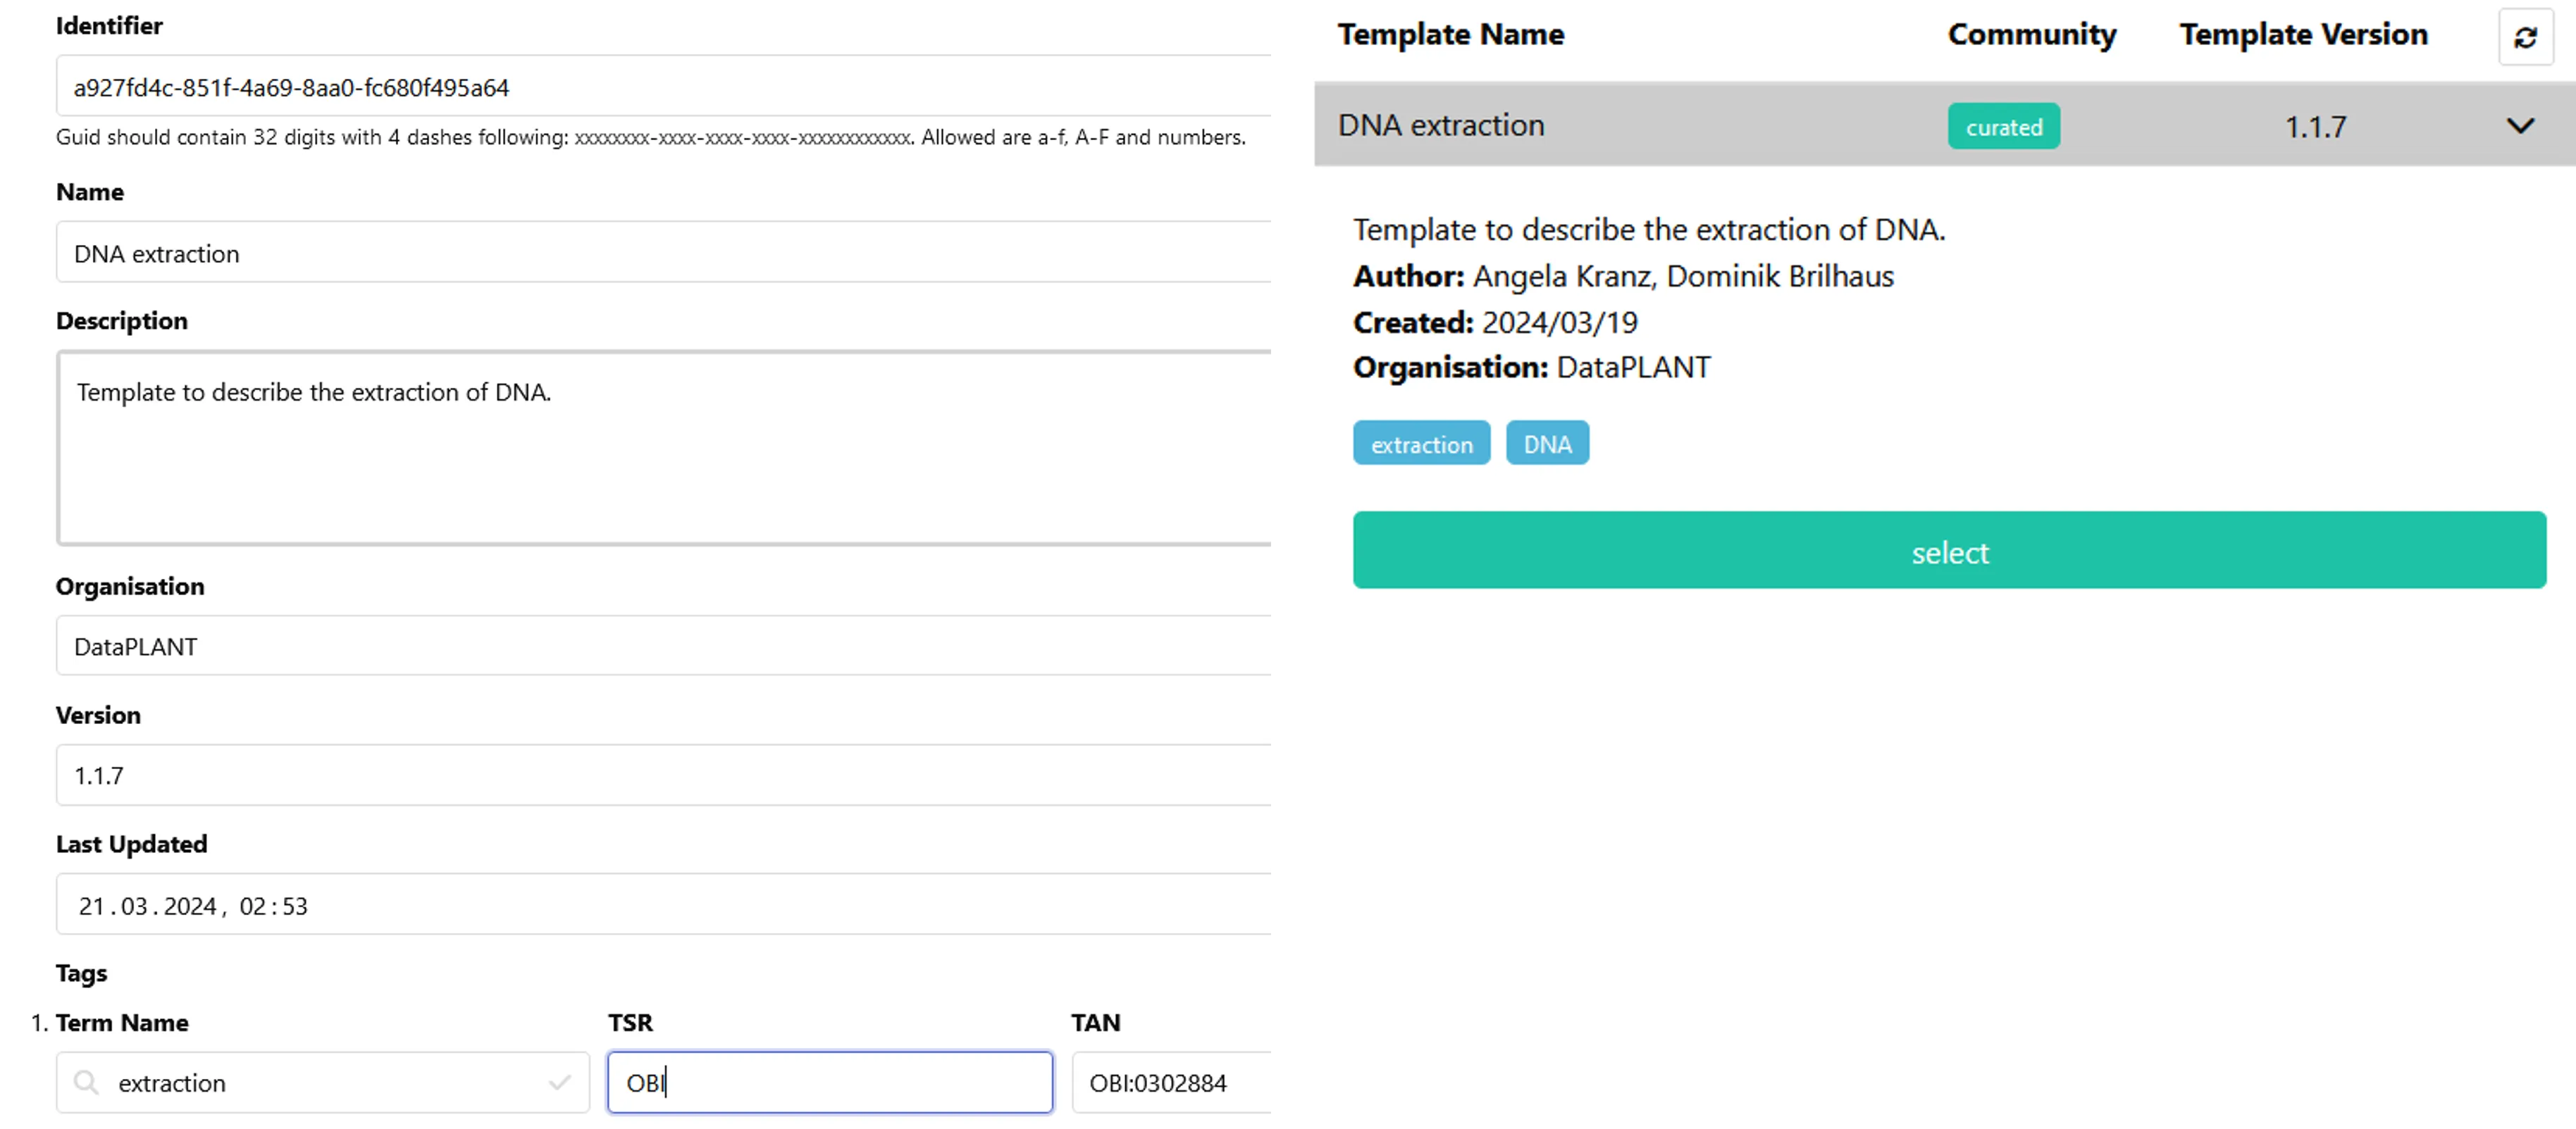
Task: Click the search magnifier in Term Name
Action: 87,1082
